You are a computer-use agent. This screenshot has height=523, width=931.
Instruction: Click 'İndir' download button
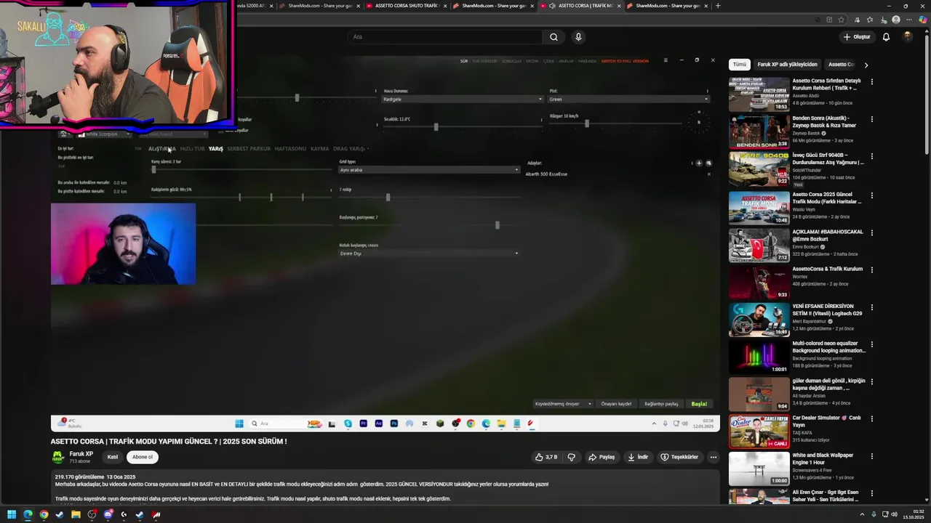click(x=638, y=457)
